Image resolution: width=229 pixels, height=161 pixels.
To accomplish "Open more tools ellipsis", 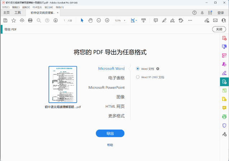I will point(190,20).
